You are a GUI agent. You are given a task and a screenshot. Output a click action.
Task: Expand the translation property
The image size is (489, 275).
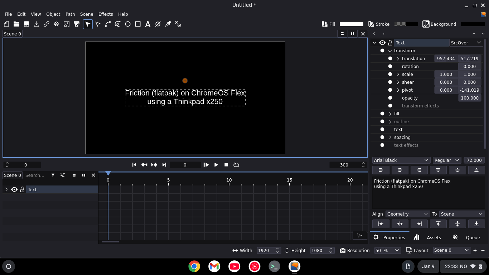tap(398, 58)
